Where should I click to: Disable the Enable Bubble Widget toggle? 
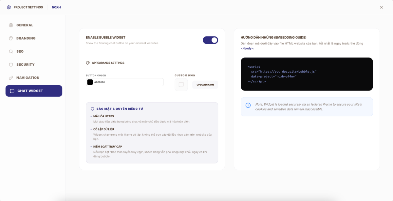tap(210, 40)
